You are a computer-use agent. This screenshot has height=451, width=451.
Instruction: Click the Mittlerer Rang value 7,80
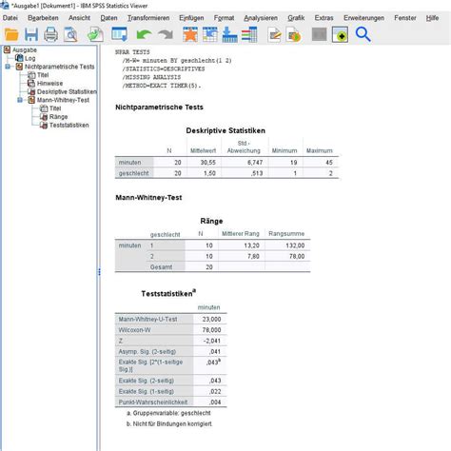pyautogui.click(x=253, y=256)
